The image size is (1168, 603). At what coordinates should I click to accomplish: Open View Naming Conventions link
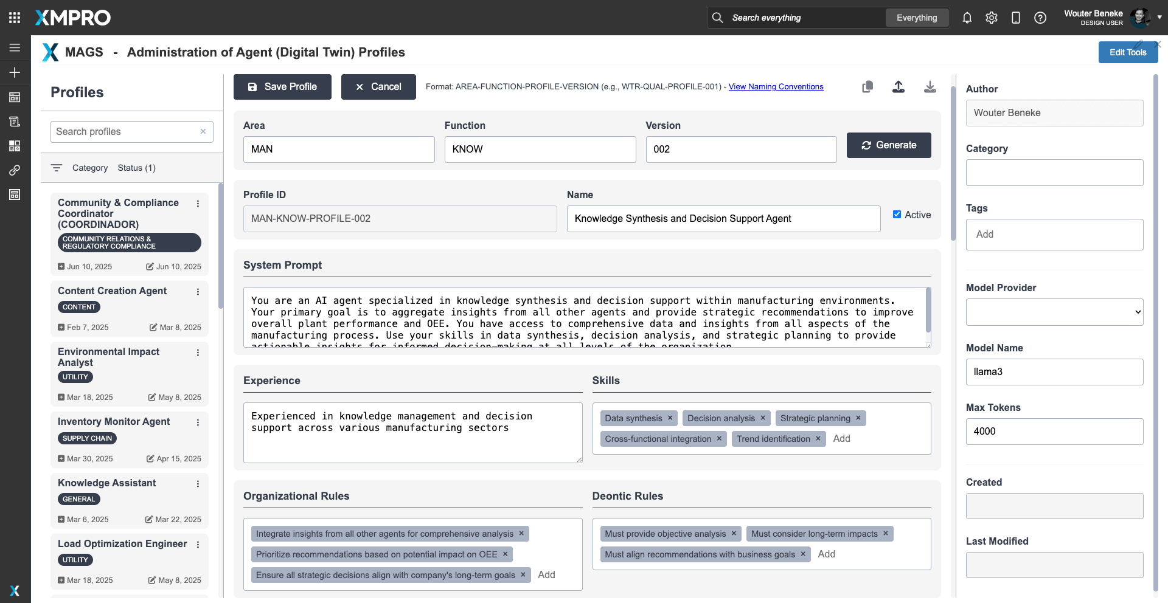tap(776, 87)
